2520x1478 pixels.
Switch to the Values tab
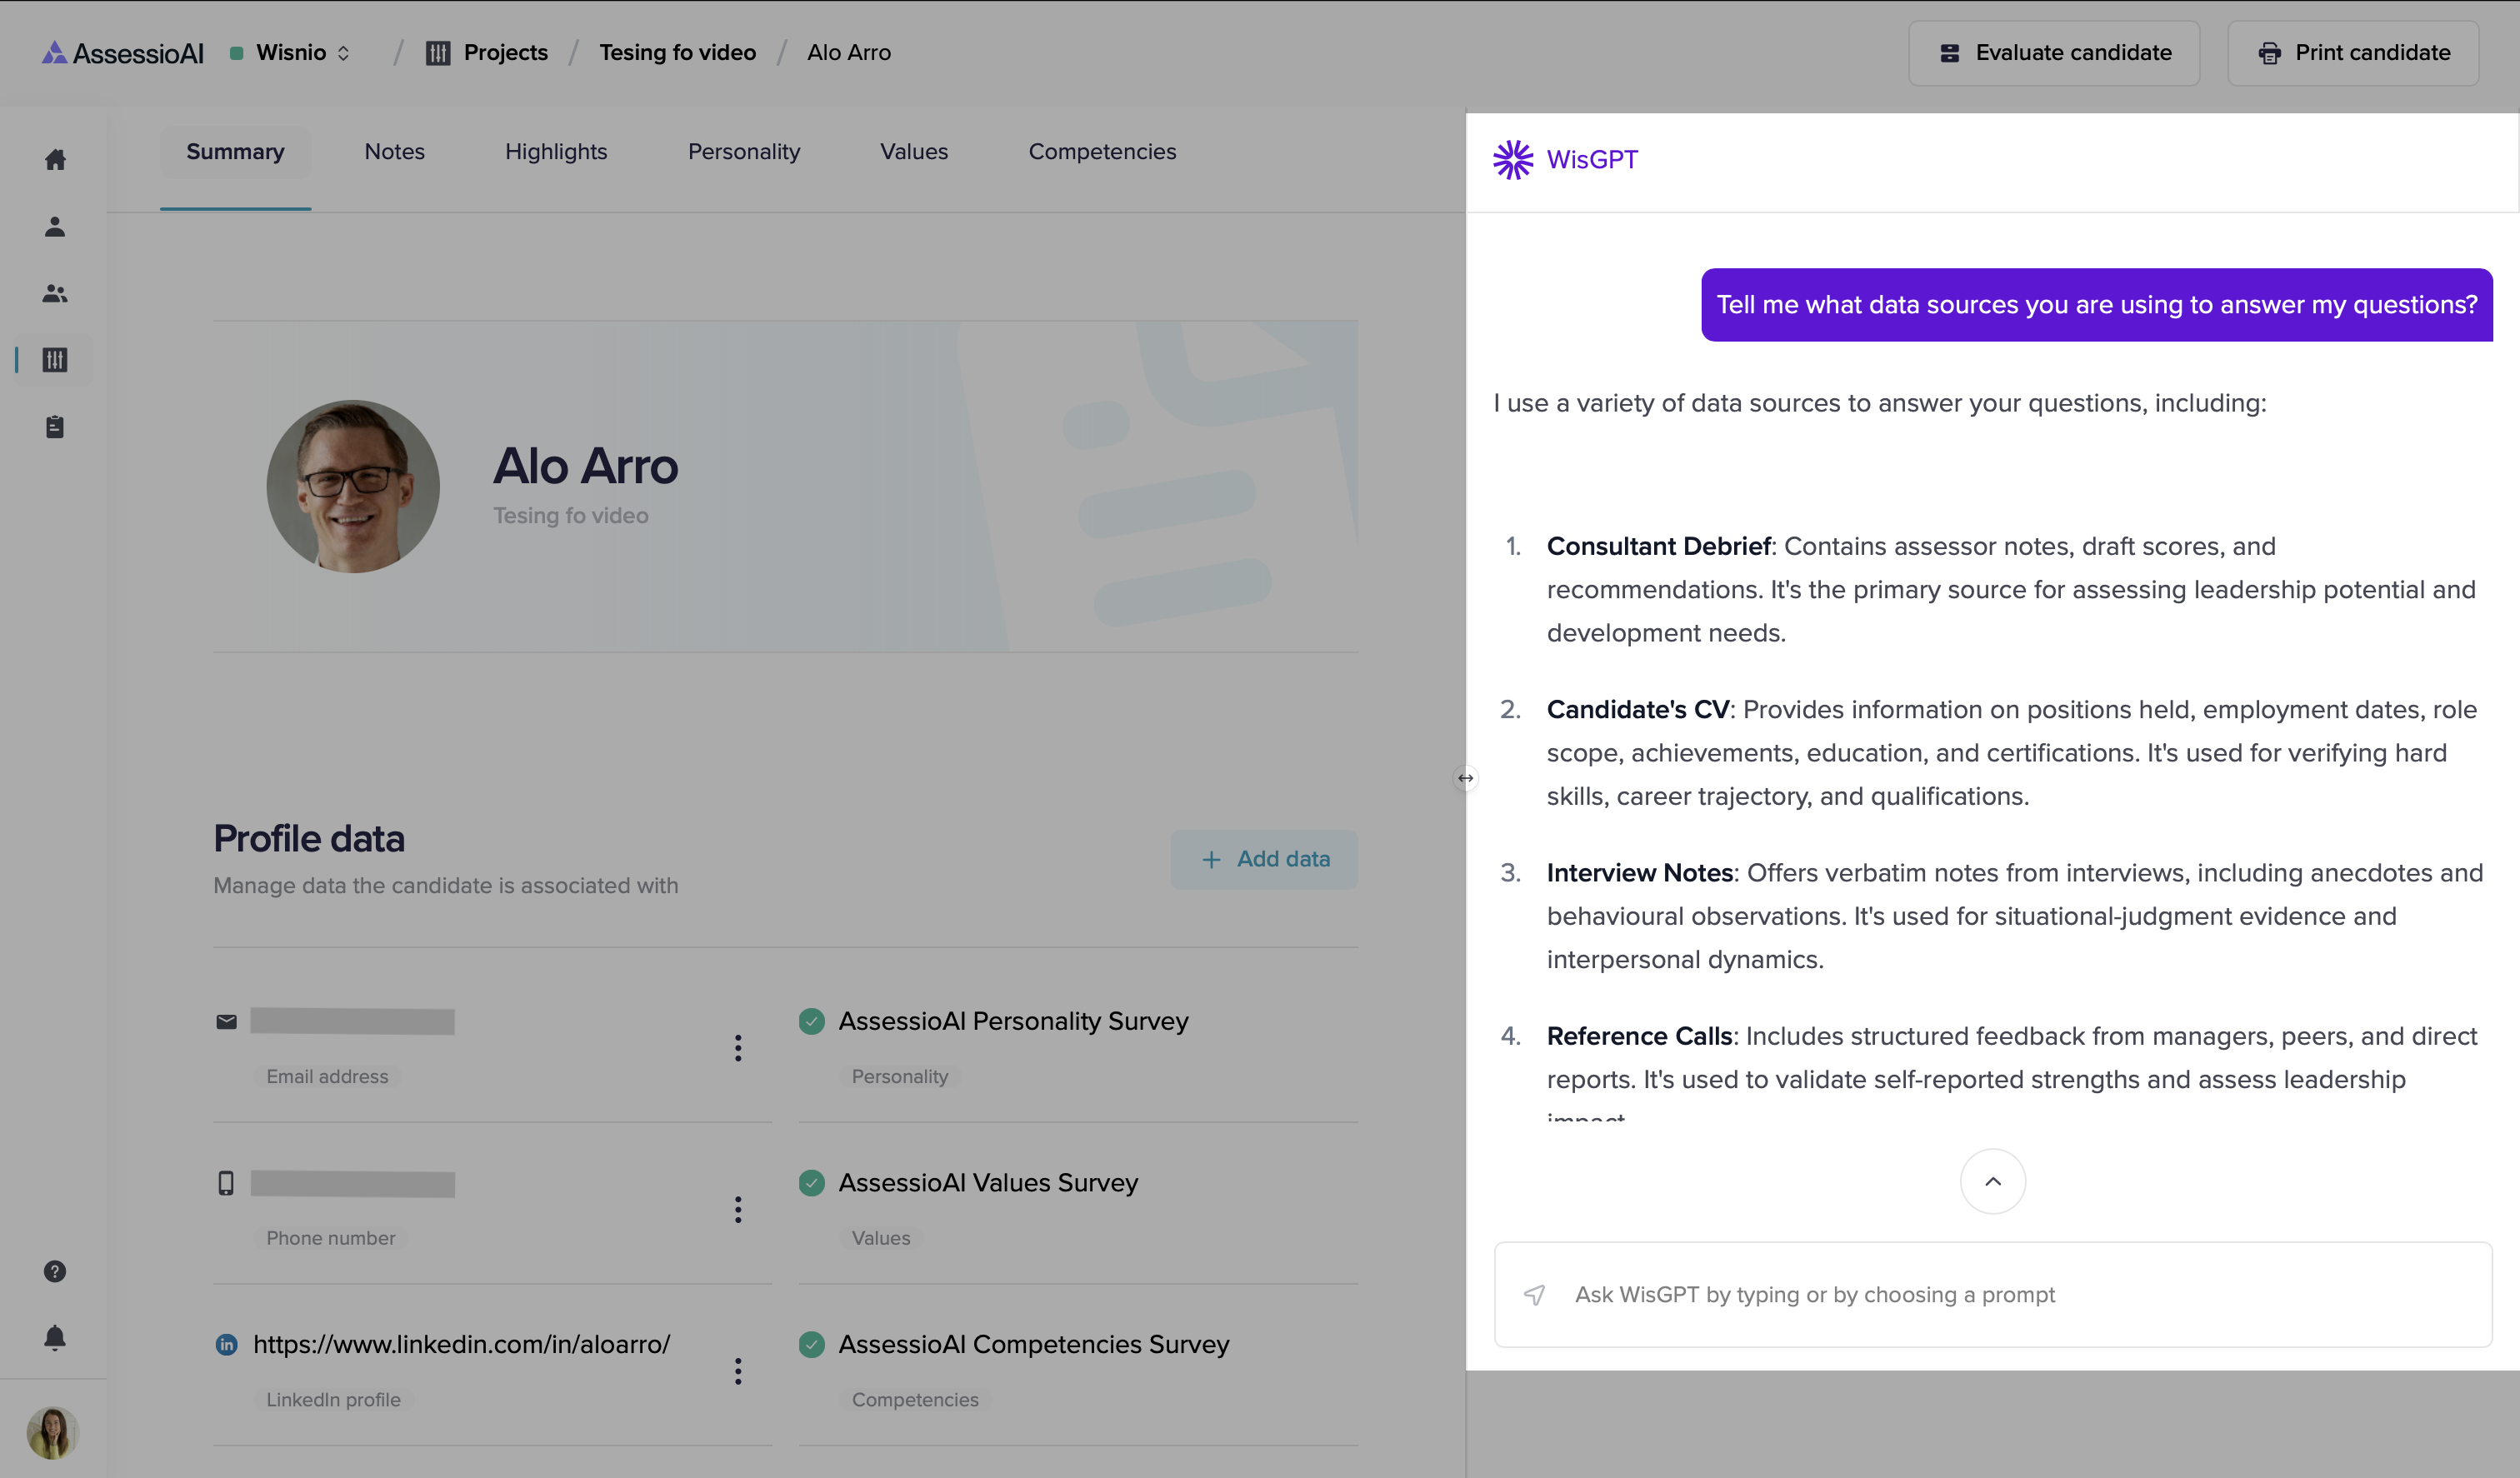[914, 152]
